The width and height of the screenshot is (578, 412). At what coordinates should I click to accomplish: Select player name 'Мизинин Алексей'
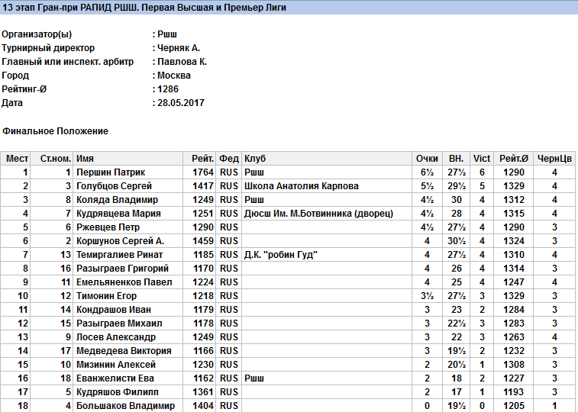tap(116, 365)
